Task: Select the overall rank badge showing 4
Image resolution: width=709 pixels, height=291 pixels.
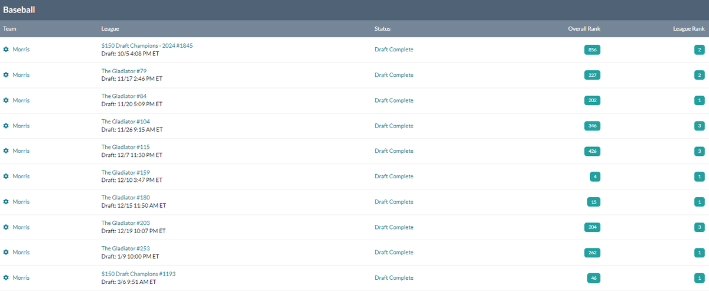Action: click(595, 177)
